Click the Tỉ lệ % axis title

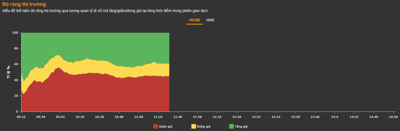click(9, 72)
